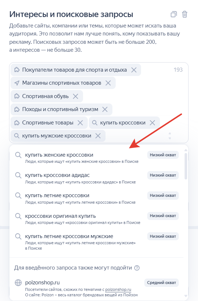Select 'купить летние кроссовки мужские' suggestion

point(96,242)
